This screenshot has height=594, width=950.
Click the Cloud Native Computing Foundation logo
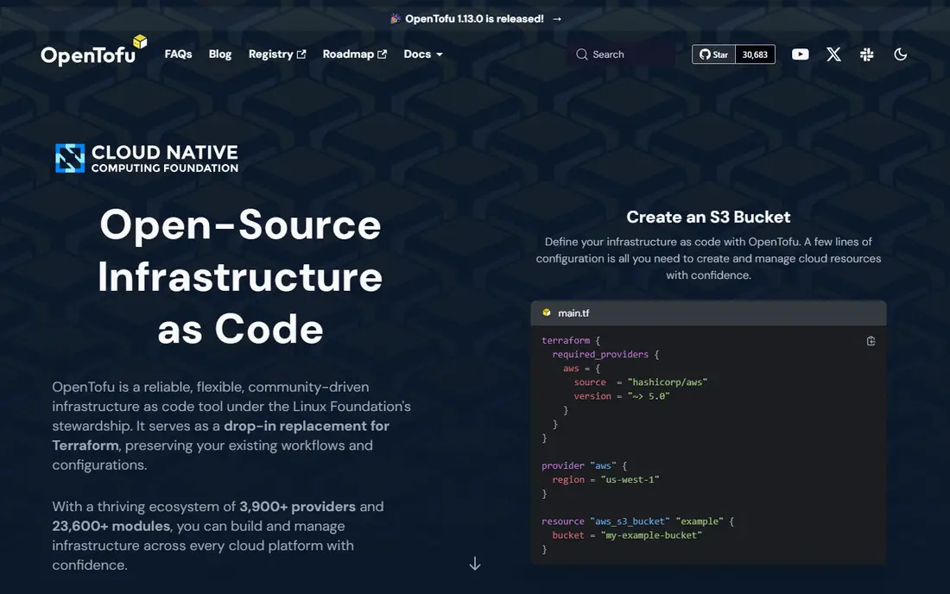pos(147,158)
